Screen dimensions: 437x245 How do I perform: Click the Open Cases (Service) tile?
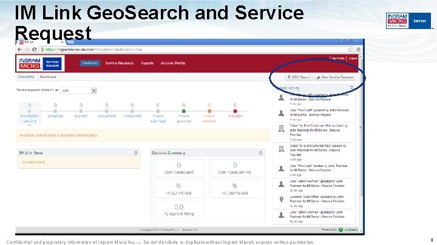coord(235,168)
